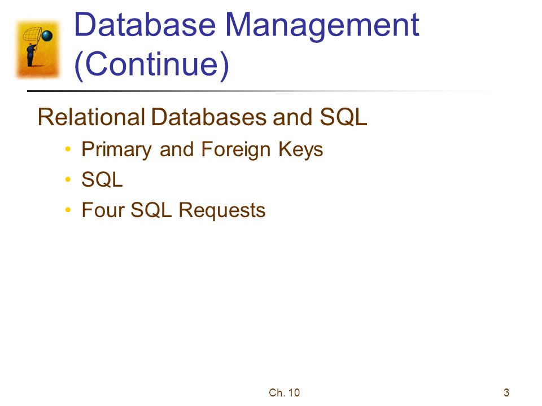Select the yellow bullet before Primary and Foreign Keys
Viewport: 542px width, 406px height.
[x=68, y=149]
